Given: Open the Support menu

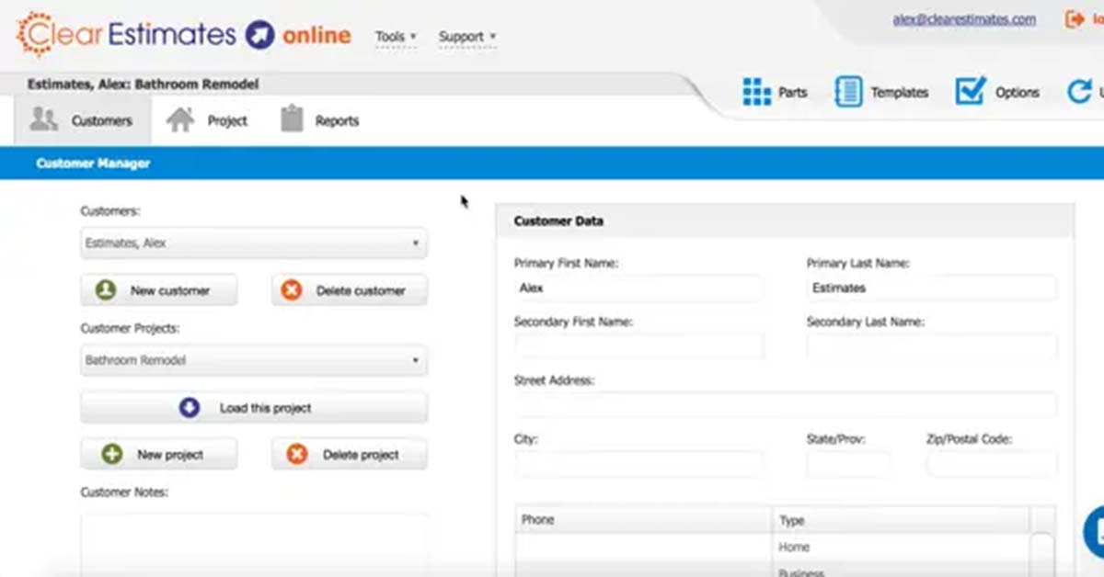Looking at the screenshot, I should coord(467,37).
